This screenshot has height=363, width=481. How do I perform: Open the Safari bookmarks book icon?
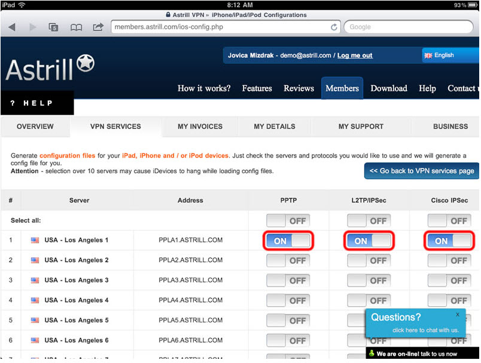coord(76,27)
